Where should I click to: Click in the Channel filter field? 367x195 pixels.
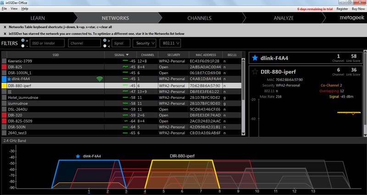click(84, 43)
